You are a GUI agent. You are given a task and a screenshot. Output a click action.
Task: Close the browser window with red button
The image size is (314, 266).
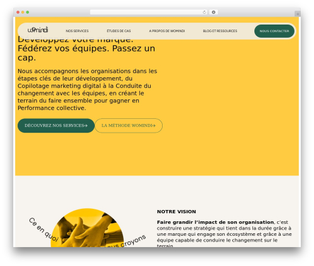18,13
